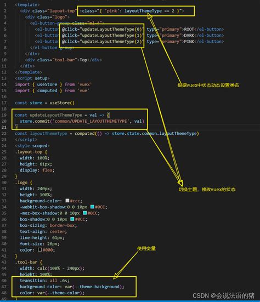
Task: Click the PINK button label text
Action: coord(189,42)
